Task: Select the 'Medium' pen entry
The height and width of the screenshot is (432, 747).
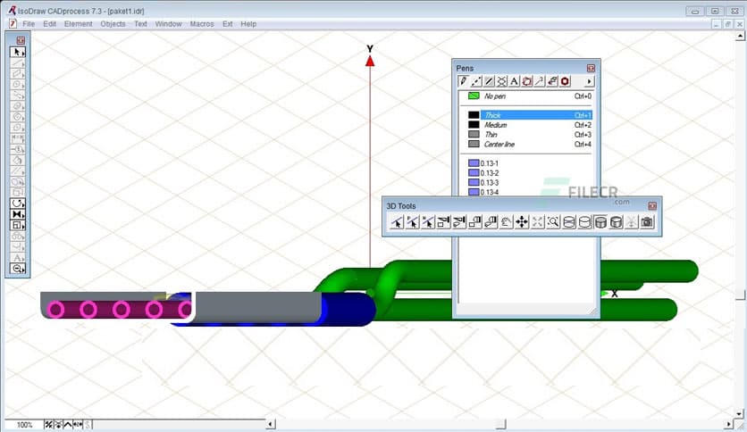Action: 529,125
